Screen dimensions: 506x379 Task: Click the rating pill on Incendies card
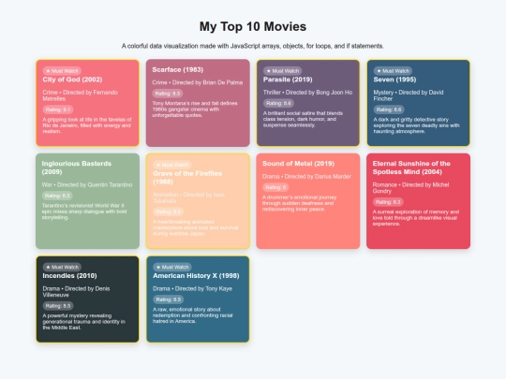click(x=58, y=306)
